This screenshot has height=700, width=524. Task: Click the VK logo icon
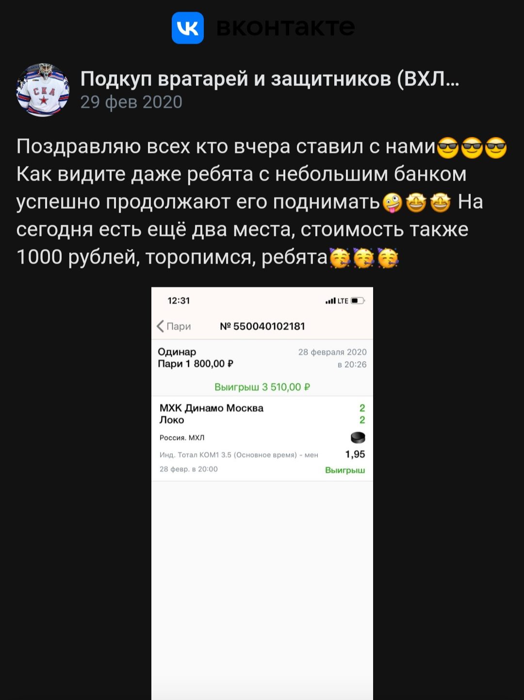point(188,28)
